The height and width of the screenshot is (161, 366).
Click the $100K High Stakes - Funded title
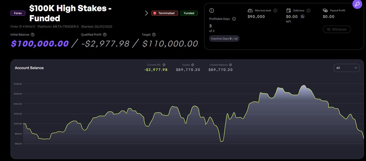pyautogui.click(x=70, y=13)
